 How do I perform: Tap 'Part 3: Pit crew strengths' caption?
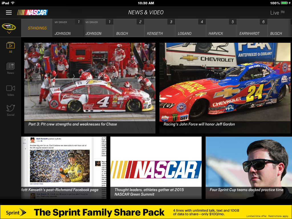tap(73, 124)
